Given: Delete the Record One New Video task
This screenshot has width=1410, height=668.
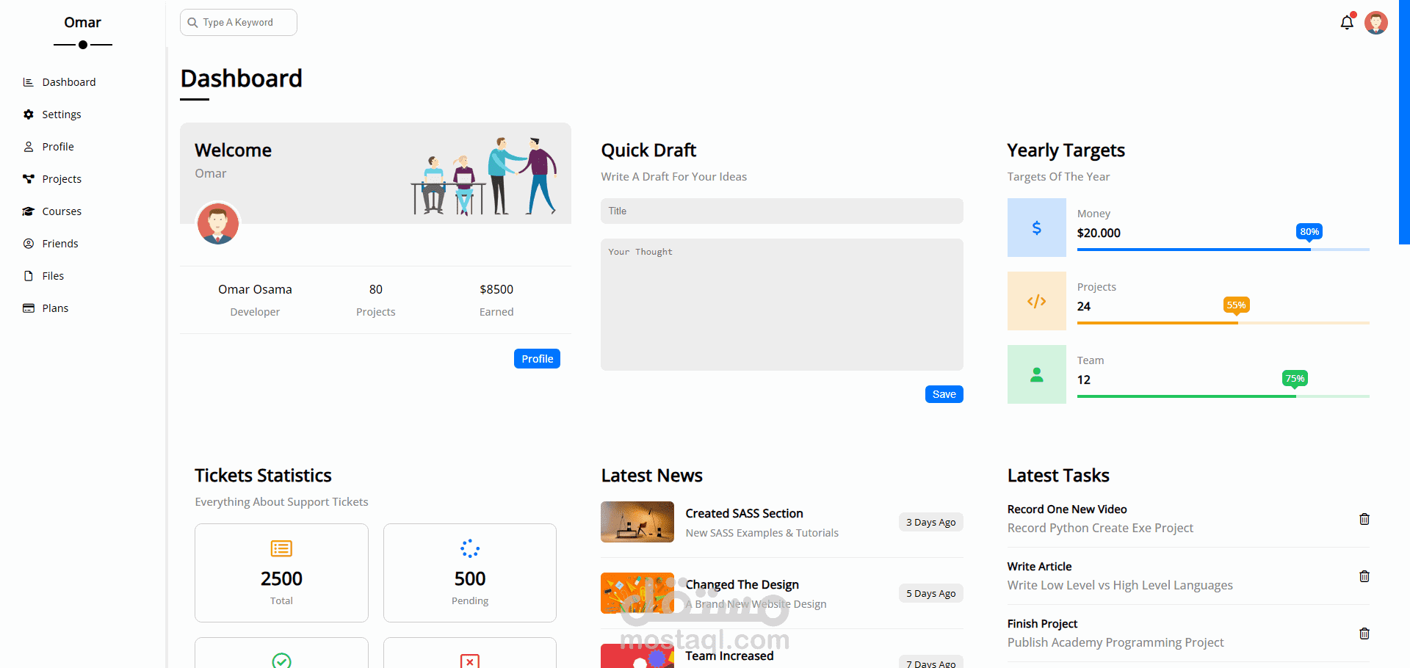Looking at the screenshot, I should [x=1364, y=519].
